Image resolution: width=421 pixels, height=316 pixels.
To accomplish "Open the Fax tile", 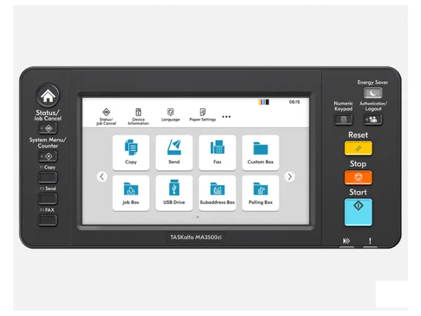I will [217, 153].
